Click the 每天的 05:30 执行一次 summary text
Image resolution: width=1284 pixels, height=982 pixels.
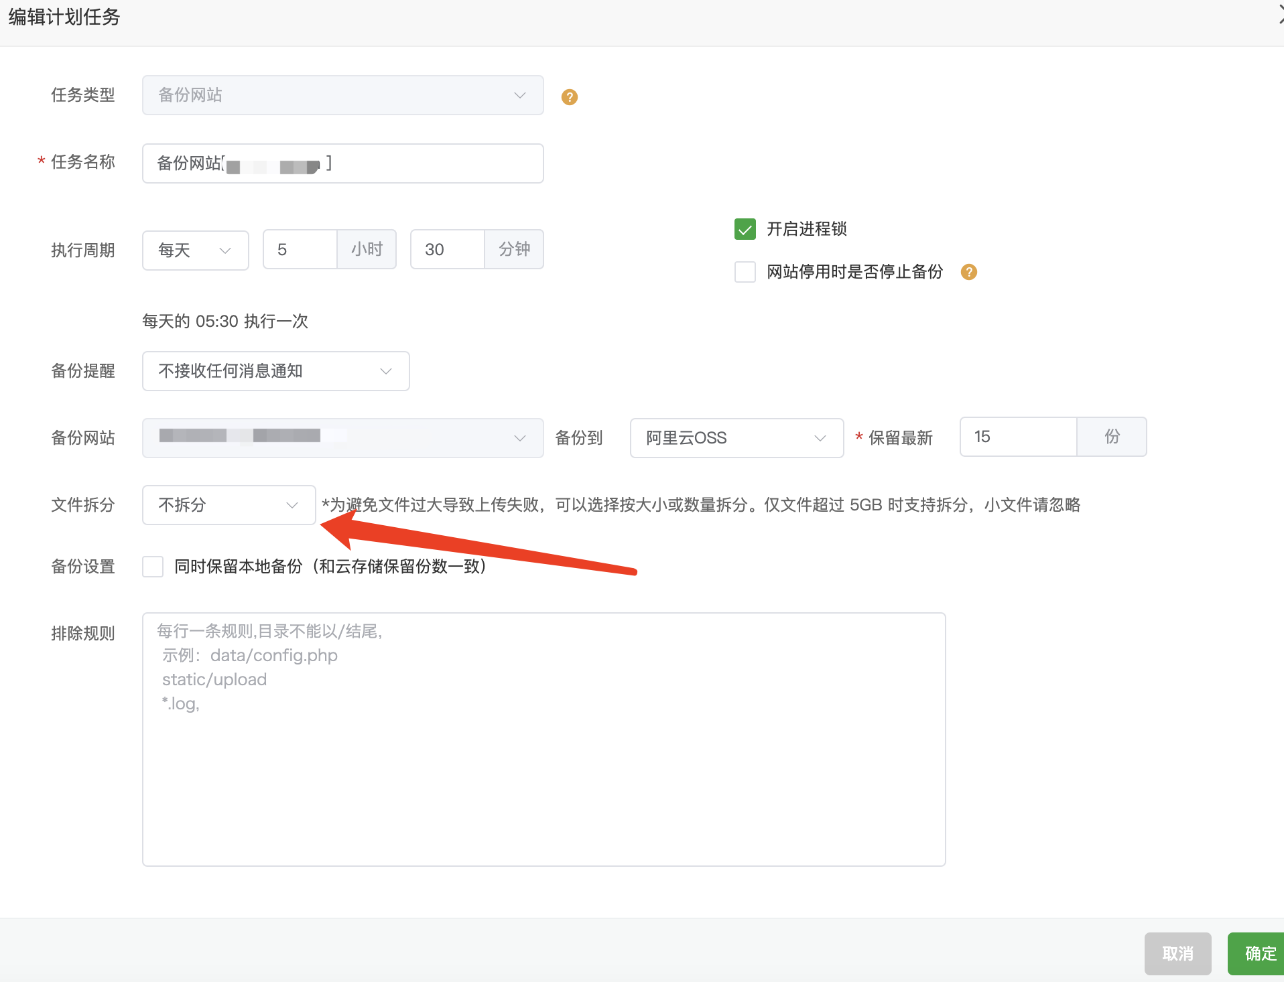click(225, 322)
